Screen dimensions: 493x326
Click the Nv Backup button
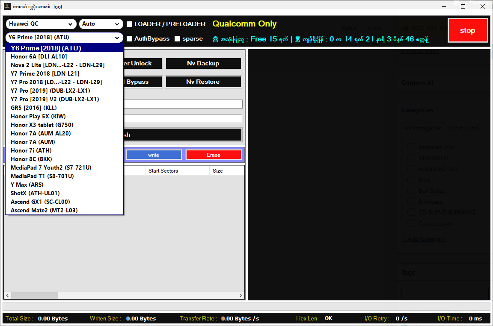pyautogui.click(x=203, y=63)
